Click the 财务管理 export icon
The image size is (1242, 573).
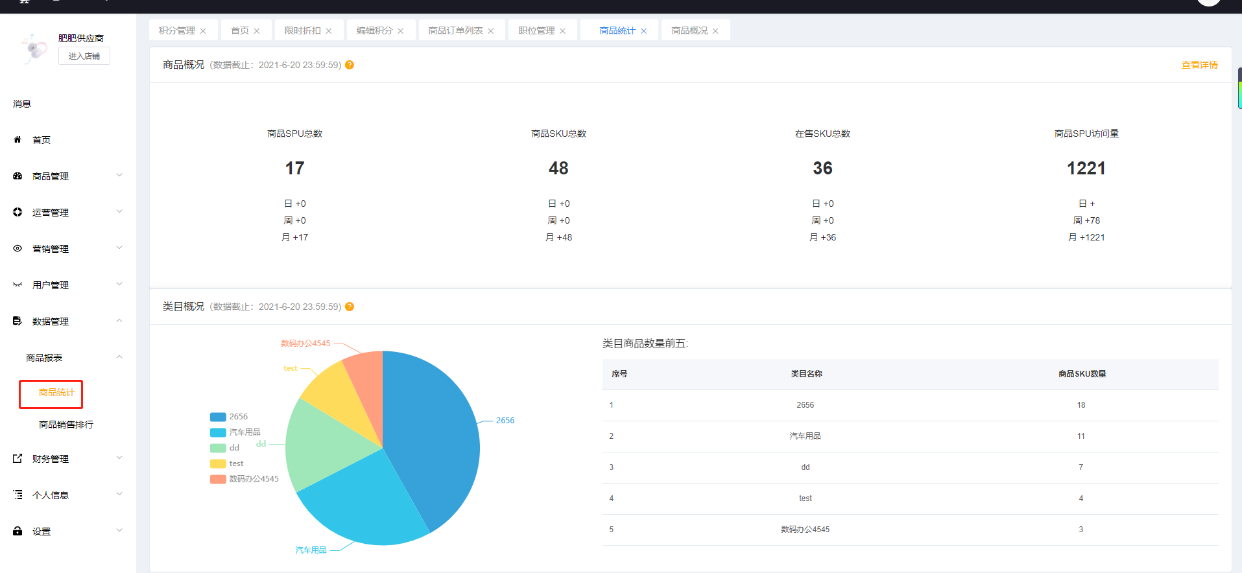coord(18,458)
